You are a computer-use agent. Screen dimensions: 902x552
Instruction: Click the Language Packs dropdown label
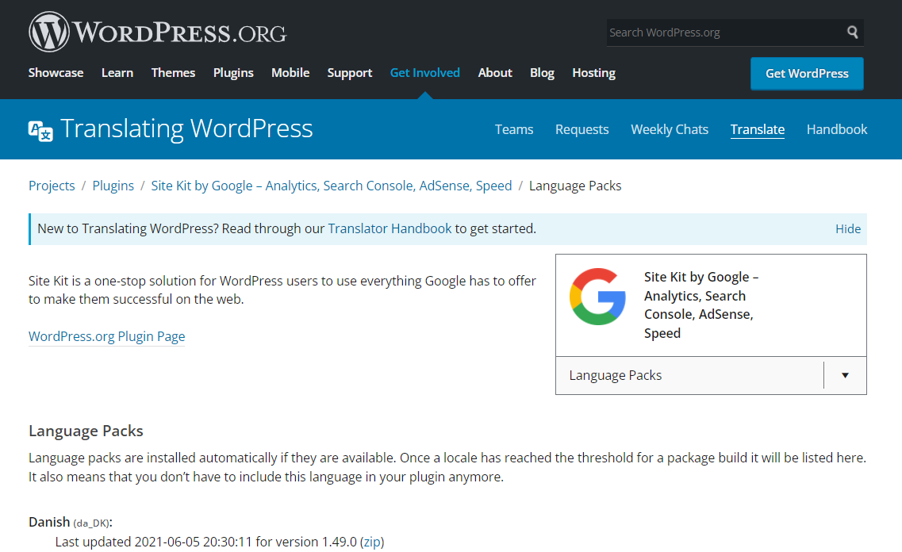pyautogui.click(x=616, y=375)
